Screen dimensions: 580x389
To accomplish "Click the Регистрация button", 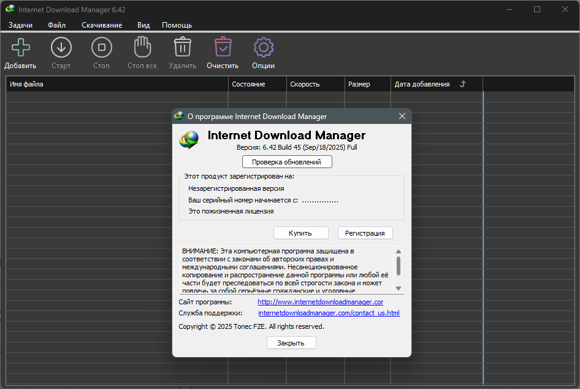I will tap(365, 233).
